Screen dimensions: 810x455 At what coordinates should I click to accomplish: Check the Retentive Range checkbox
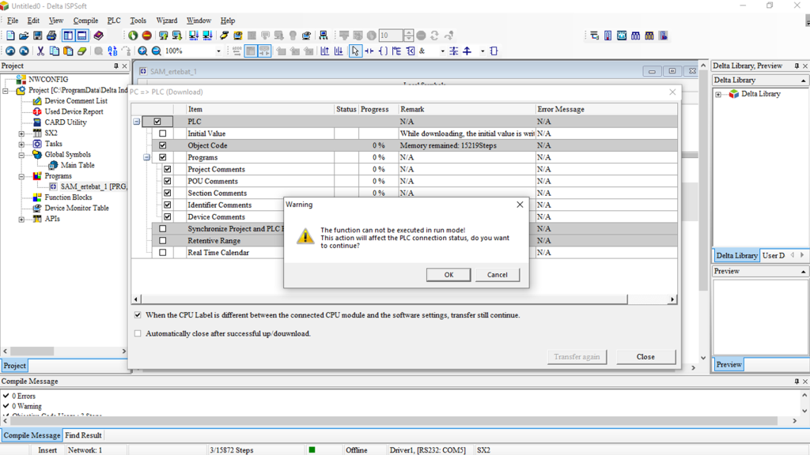163,240
